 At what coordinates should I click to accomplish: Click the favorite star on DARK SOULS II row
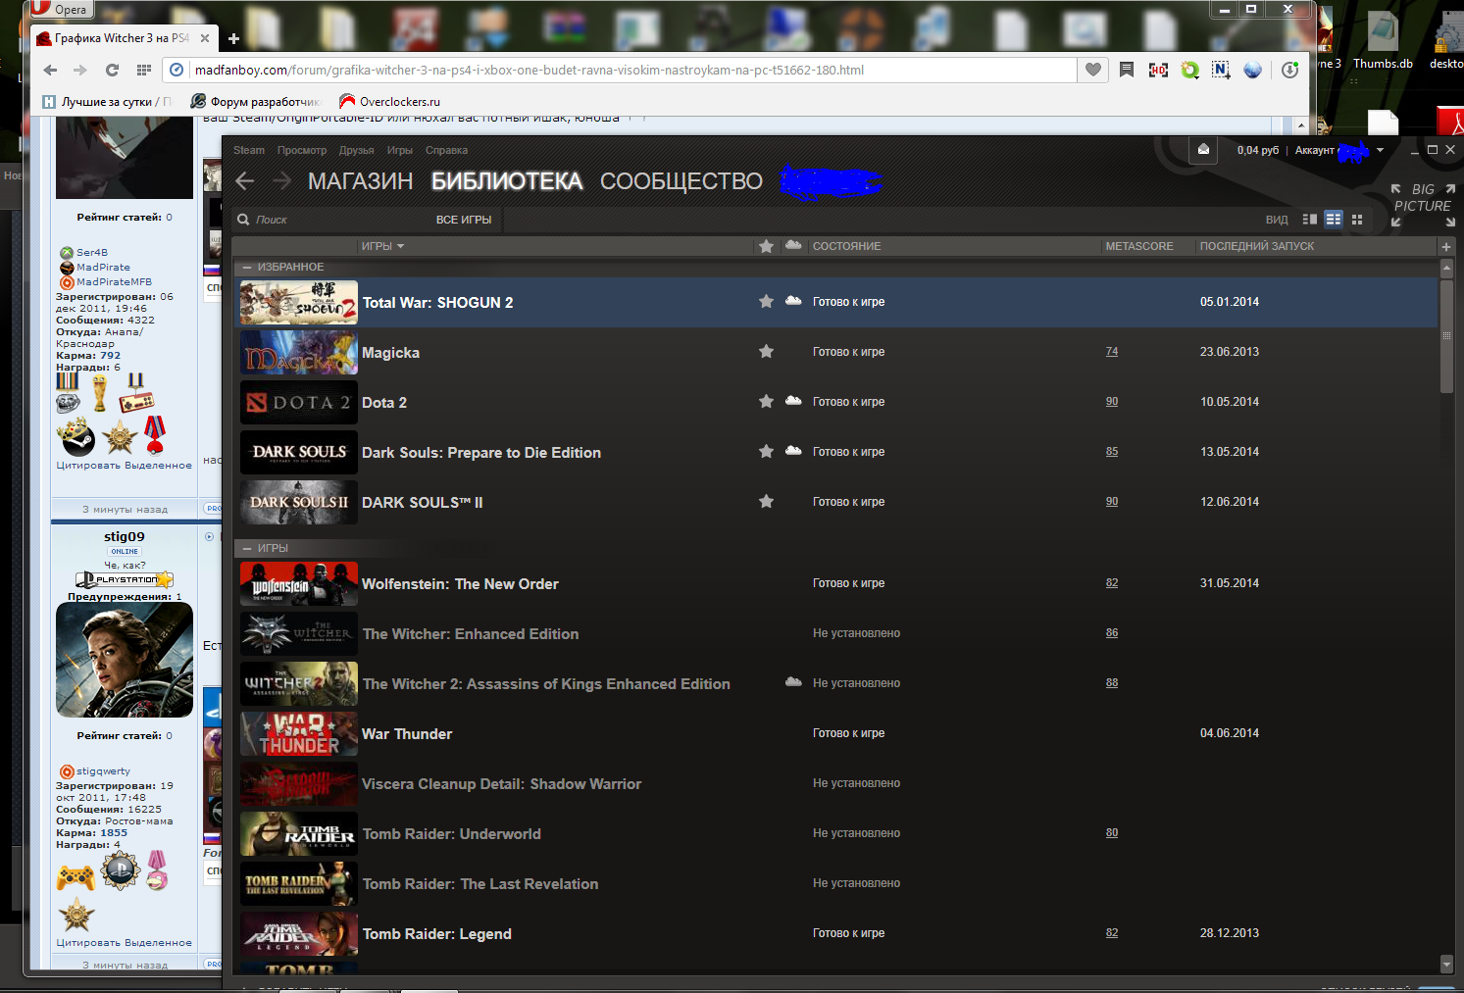pyautogui.click(x=766, y=502)
